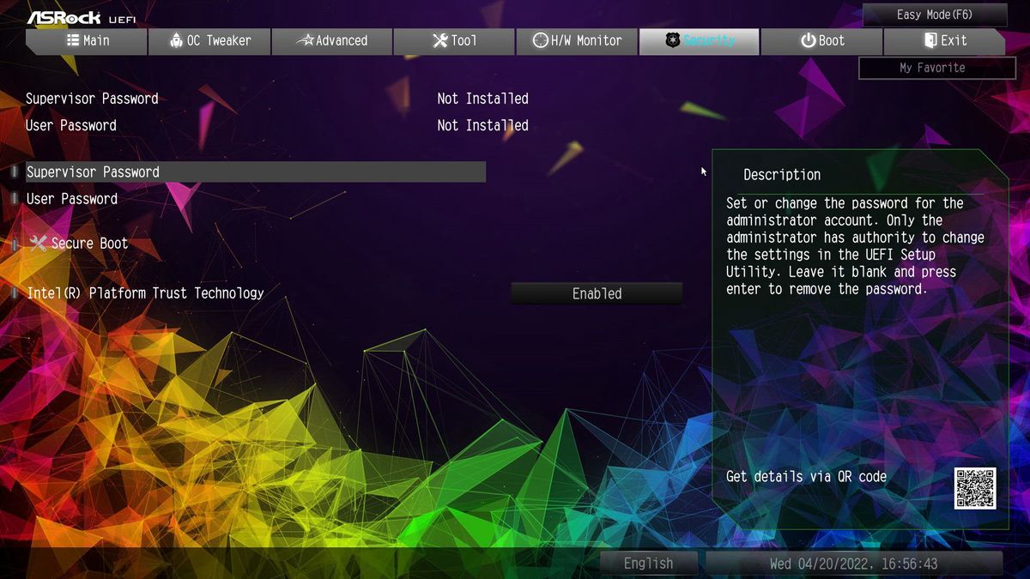This screenshot has width=1030, height=579.
Task: Switch to the Main tab
Action: pyautogui.click(x=87, y=41)
